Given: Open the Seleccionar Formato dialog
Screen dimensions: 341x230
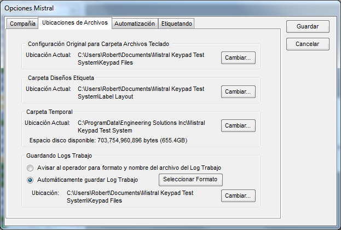Looking at the screenshot, I should coord(190,180).
